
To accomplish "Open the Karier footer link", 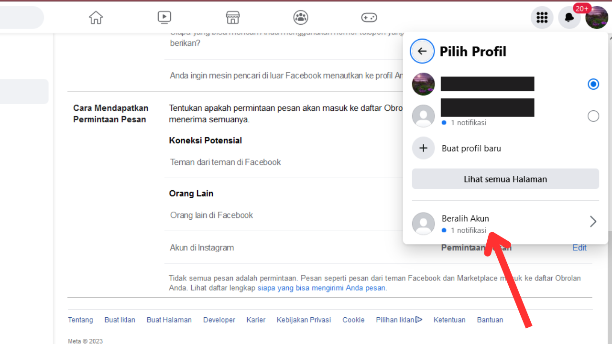I will click(x=256, y=320).
